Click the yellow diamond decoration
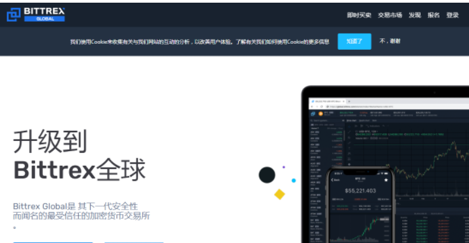The image size is (469, 243). (279, 195)
